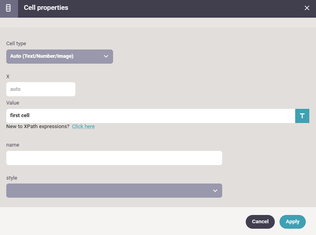Click the 'style' field label
This screenshot has height=235, width=316.
[12, 178]
